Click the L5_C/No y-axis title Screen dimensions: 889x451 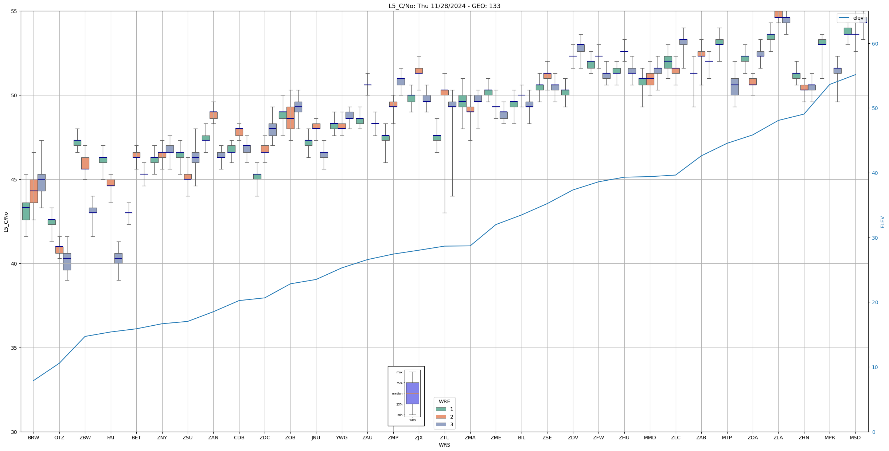point(6,222)
